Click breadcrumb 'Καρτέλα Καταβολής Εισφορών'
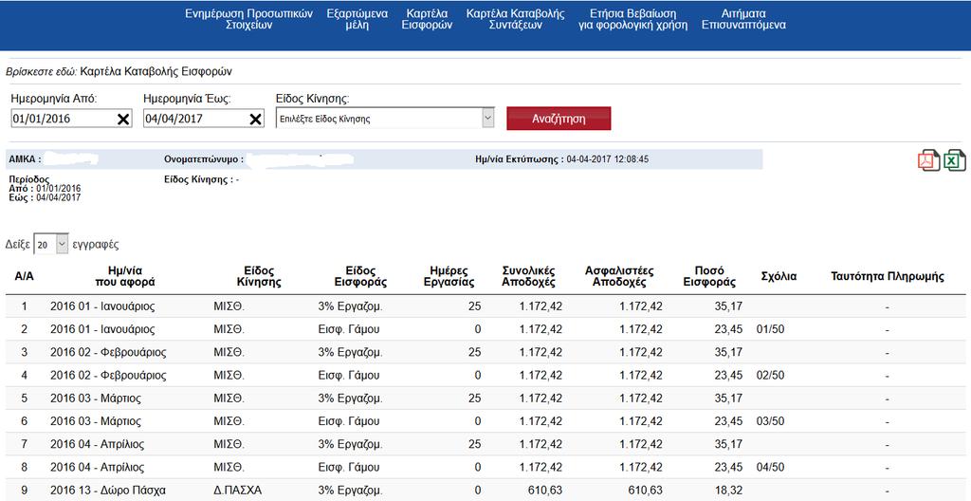Viewport: 971px width, 501px height. click(x=156, y=71)
